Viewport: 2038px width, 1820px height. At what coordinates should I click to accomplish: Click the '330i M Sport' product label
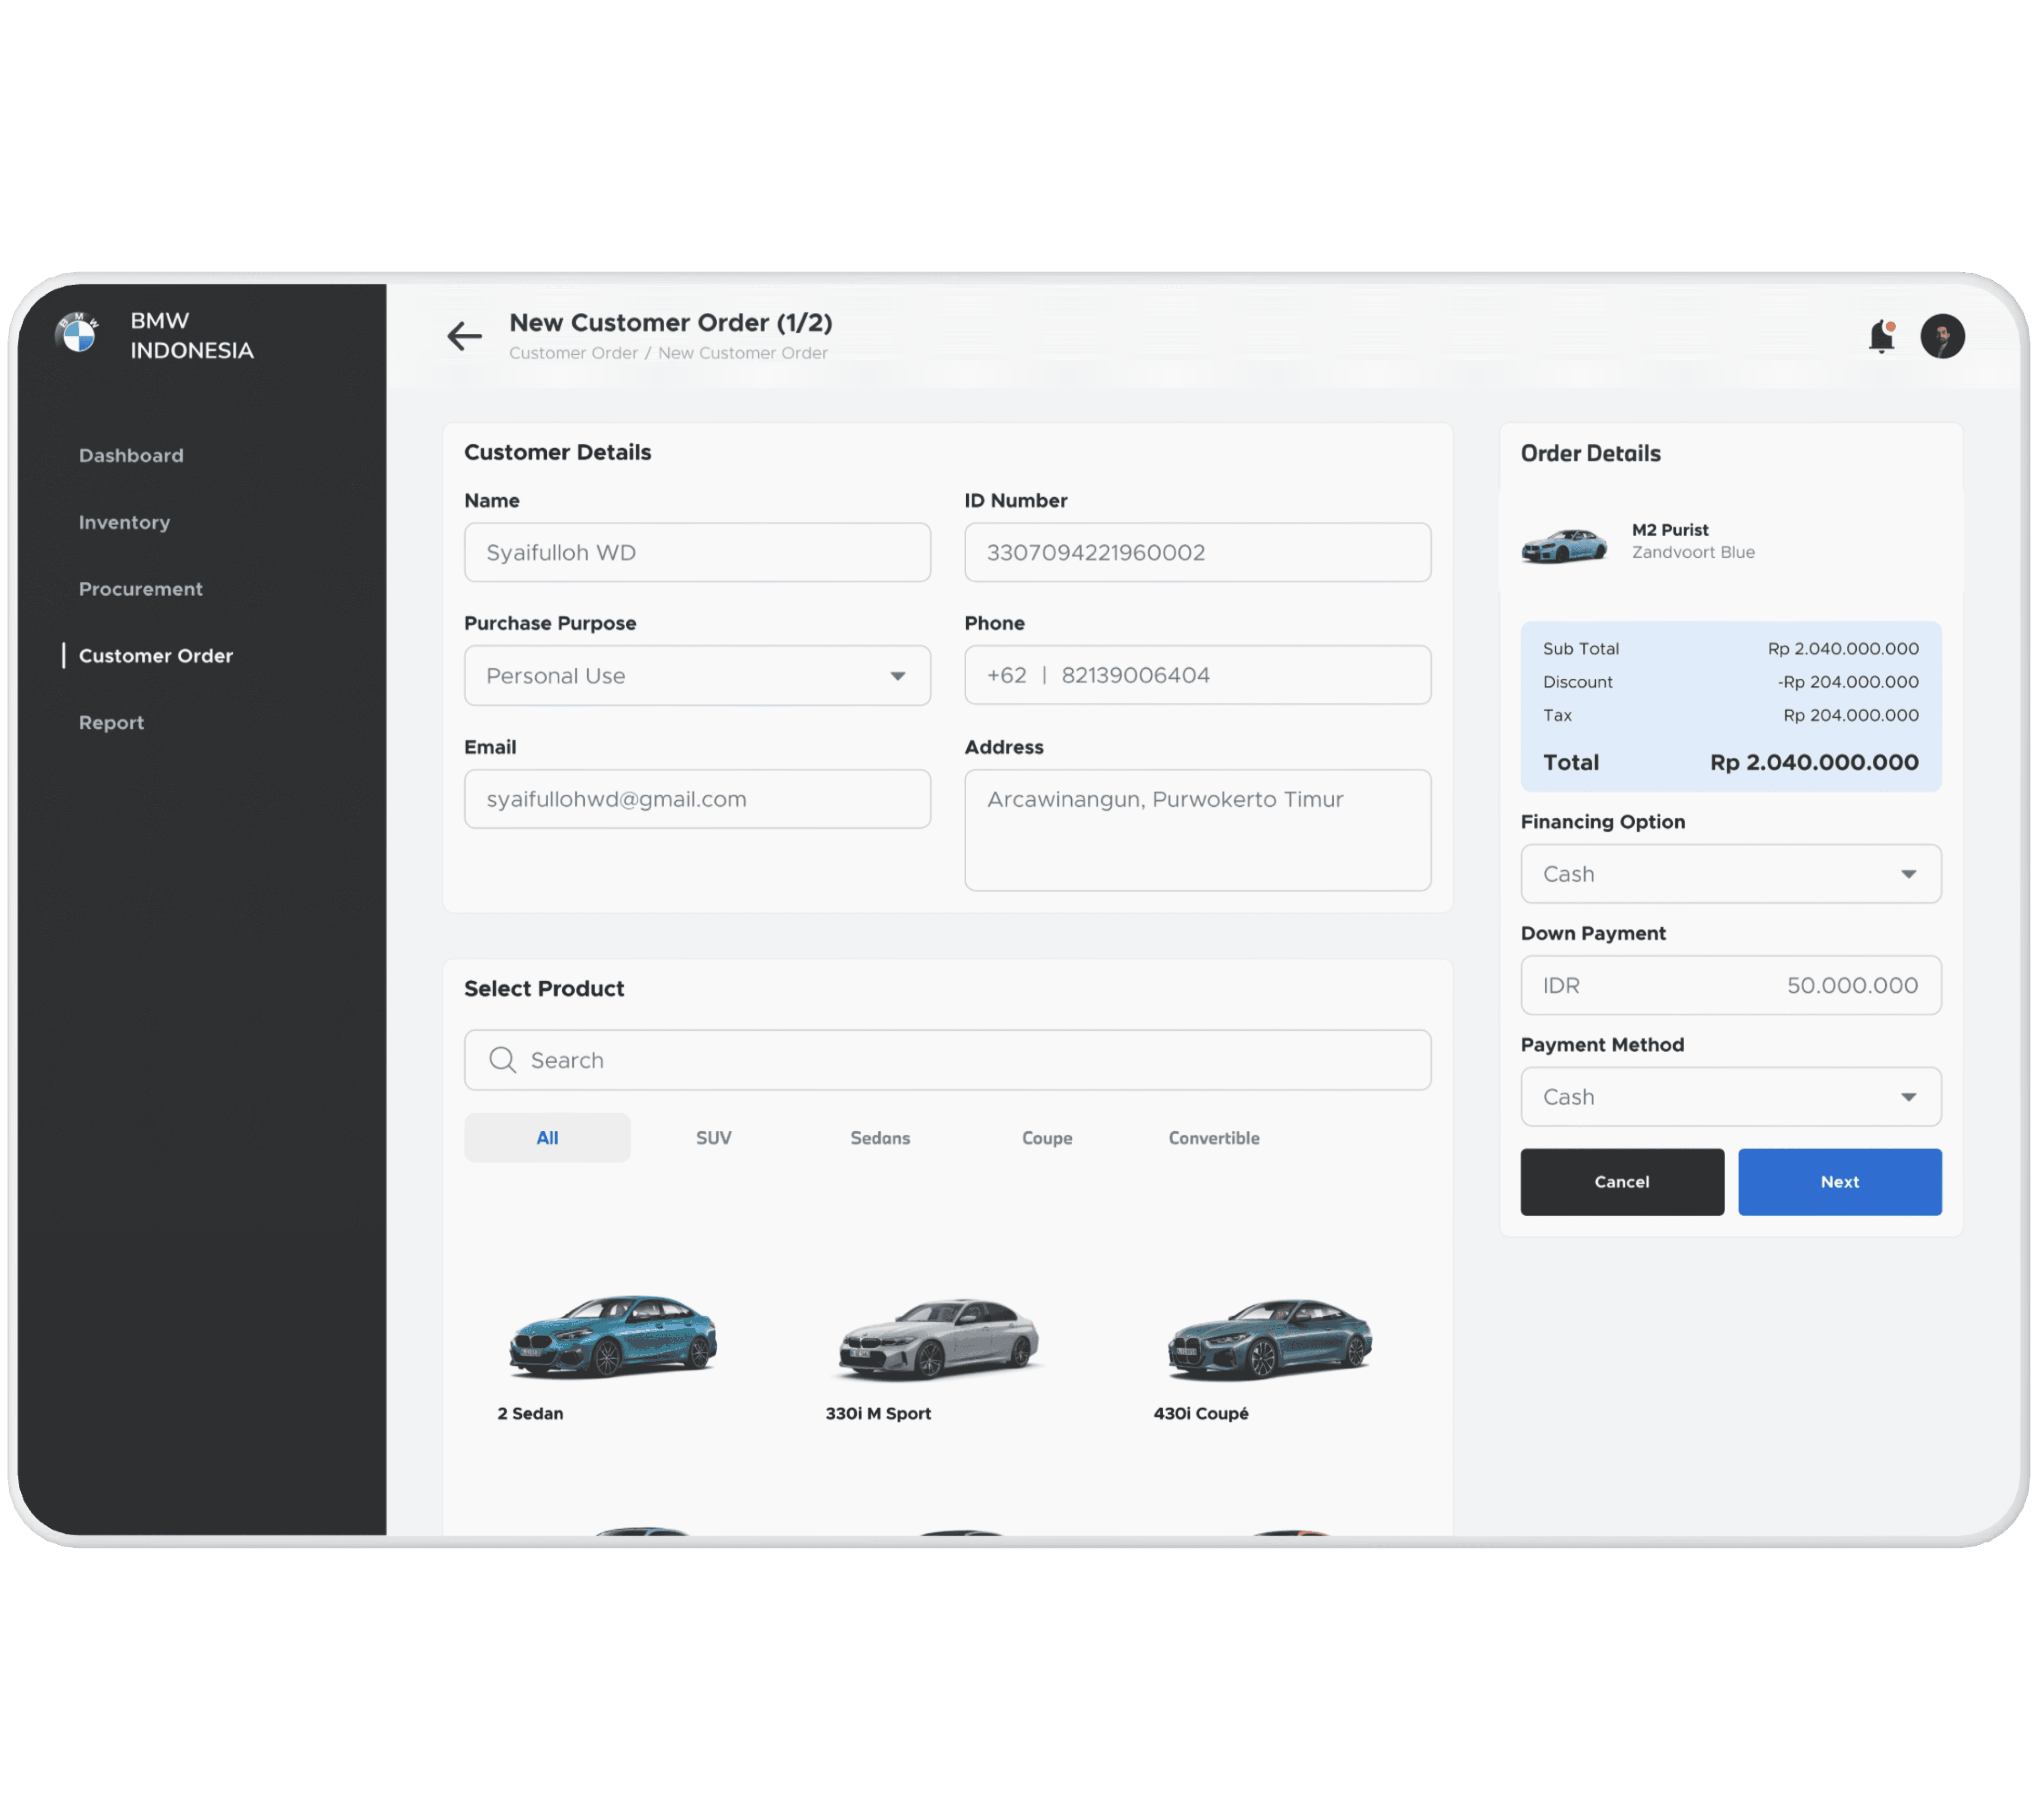tap(878, 1413)
